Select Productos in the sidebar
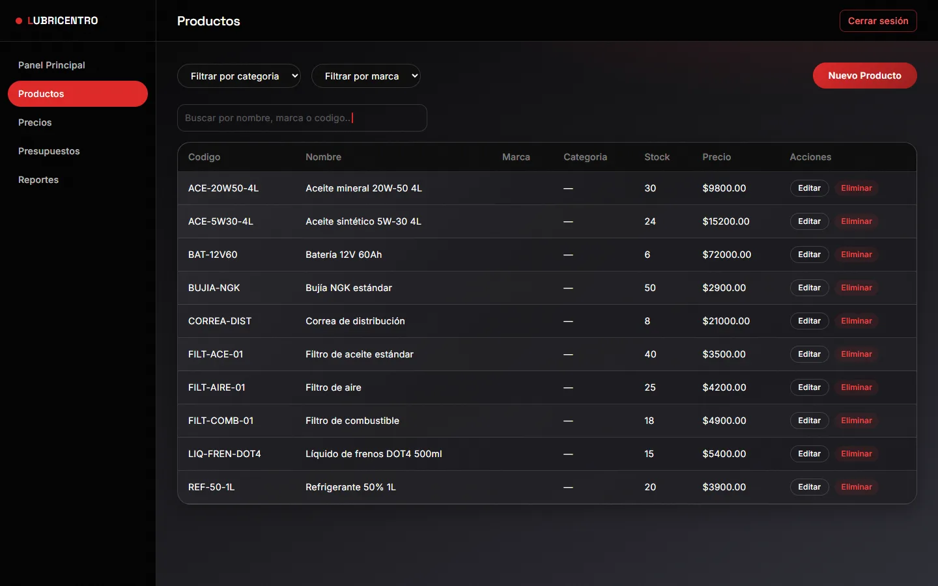938x586 pixels. 78,94
